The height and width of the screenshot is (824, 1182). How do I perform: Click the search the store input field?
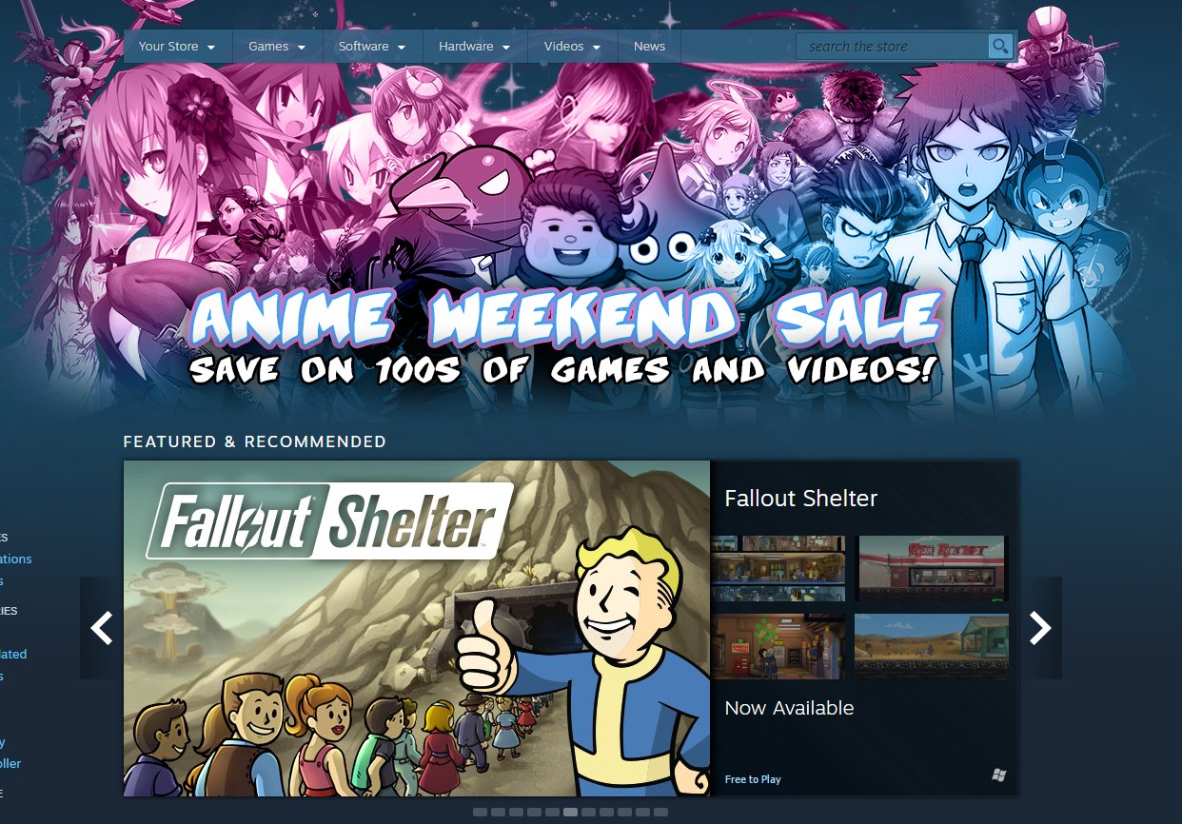(x=893, y=46)
